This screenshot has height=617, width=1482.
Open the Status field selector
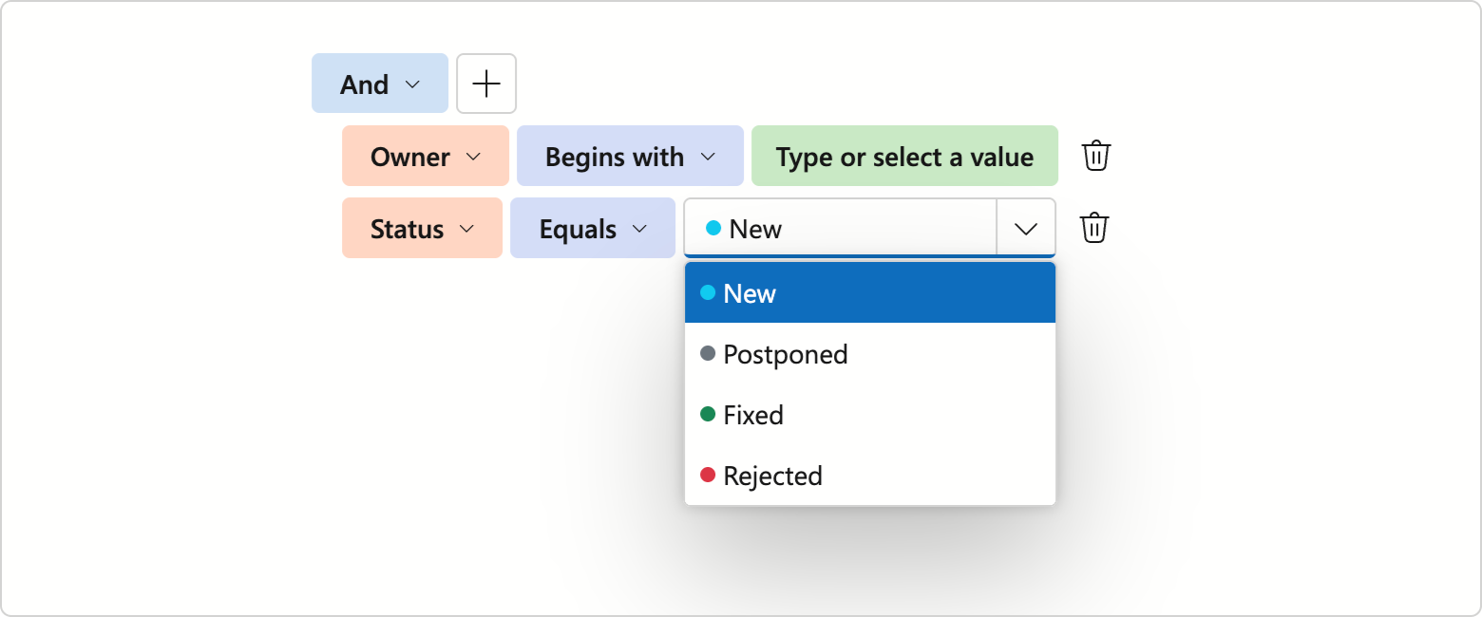[x=422, y=228]
